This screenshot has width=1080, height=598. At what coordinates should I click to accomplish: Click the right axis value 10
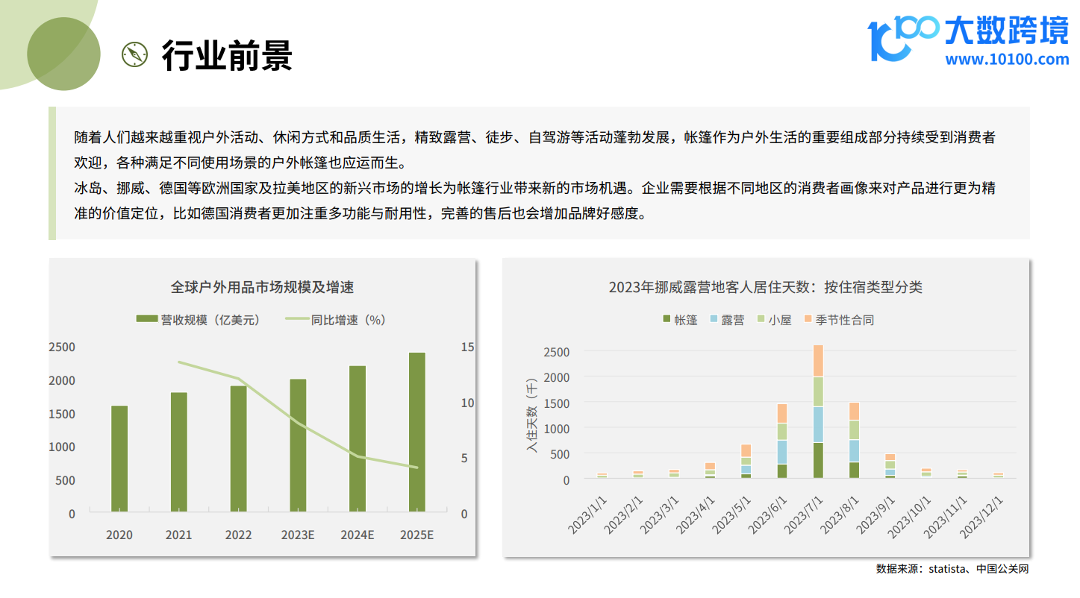click(468, 403)
